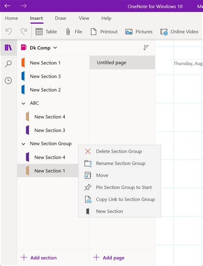Open the Dk Comp notebook dropdown
This screenshot has height=266, width=203.
pyautogui.click(x=55, y=48)
